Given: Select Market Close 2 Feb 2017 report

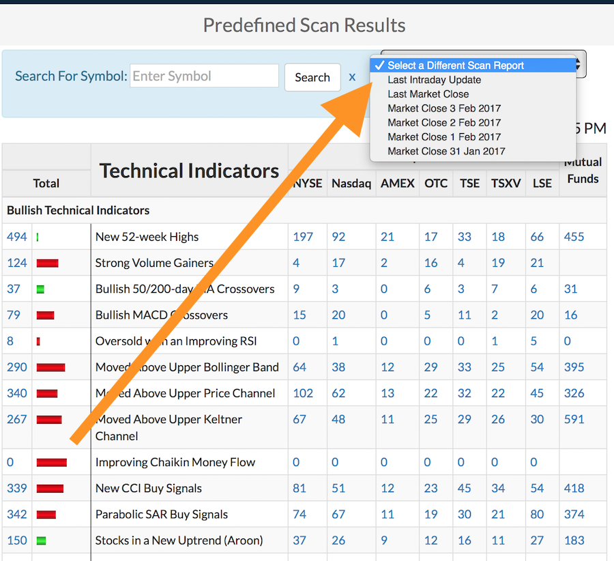Looking at the screenshot, I should (x=444, y=123).
